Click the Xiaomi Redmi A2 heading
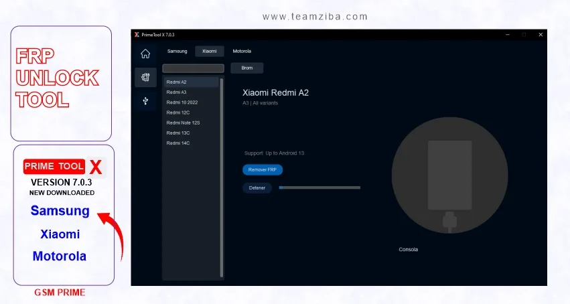570x304 pixels. pos(275,92)
